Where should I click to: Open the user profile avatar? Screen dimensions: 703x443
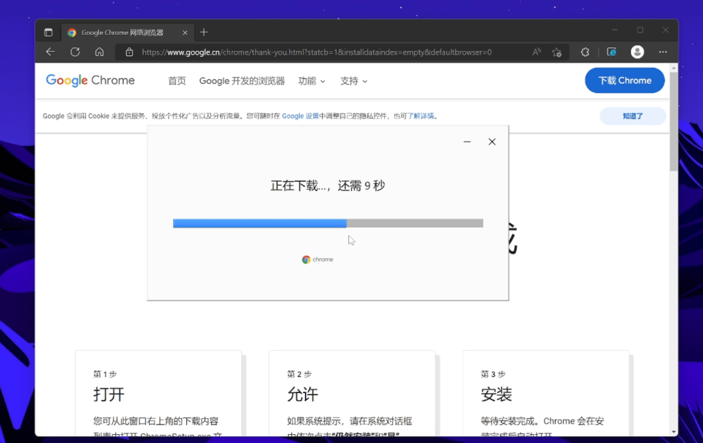(637, 52)
